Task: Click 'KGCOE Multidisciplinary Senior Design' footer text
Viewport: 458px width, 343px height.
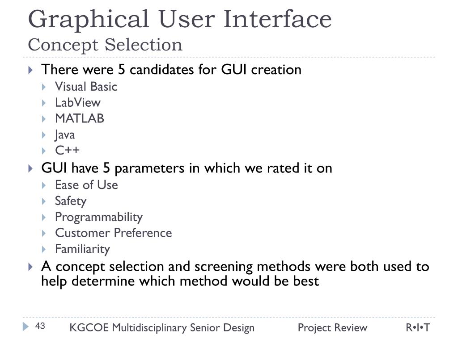Action: [x=162, y=328]
